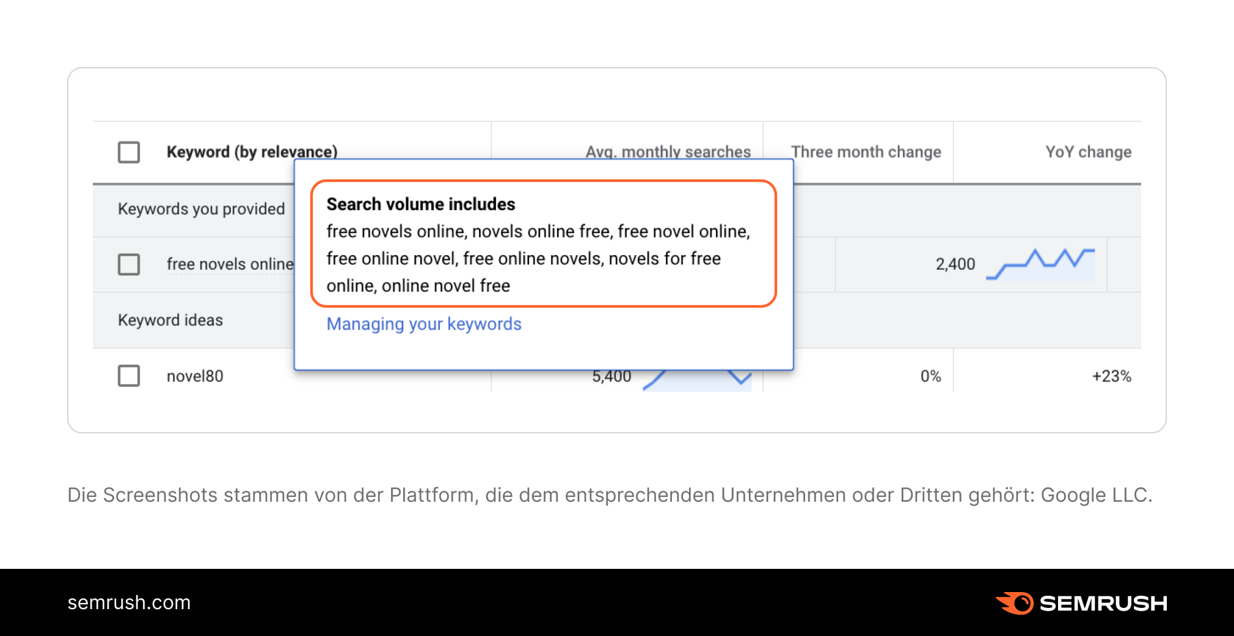The image size is (1234, 636).
Task: Sort by Avg. monthly searches column
Action: coord(668,151)
